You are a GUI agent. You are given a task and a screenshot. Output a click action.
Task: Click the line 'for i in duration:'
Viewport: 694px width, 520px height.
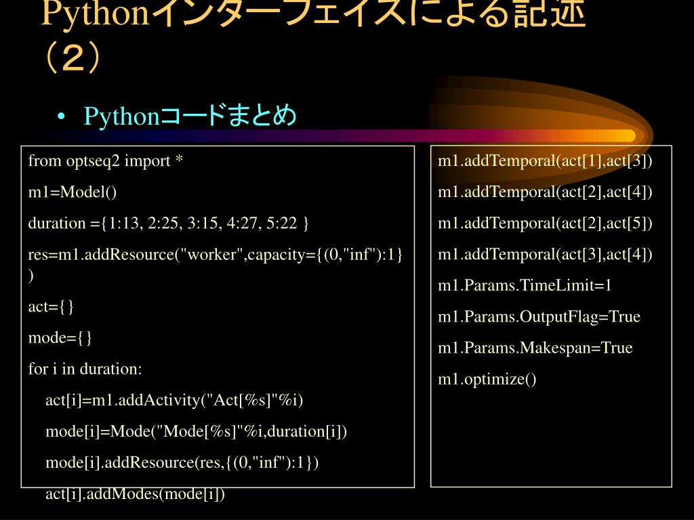coord(85,369)
